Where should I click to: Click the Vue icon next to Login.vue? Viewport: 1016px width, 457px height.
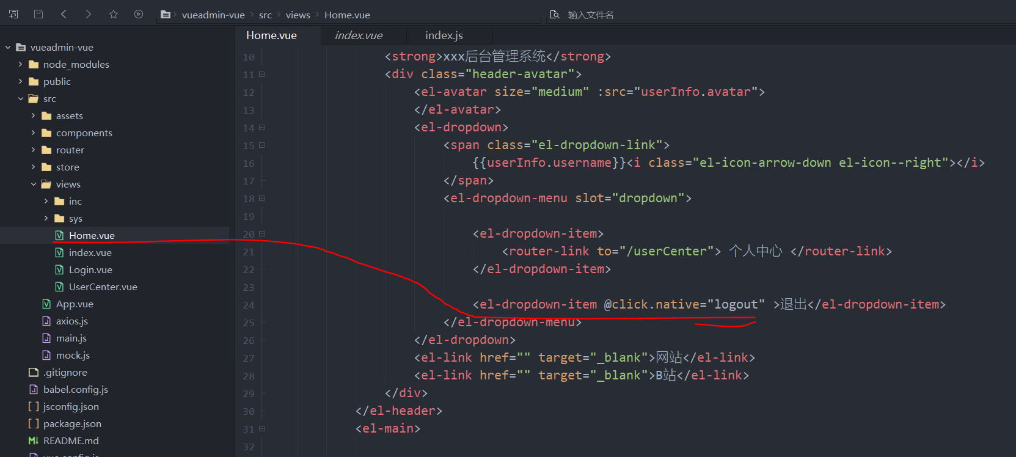coord(59,269)
